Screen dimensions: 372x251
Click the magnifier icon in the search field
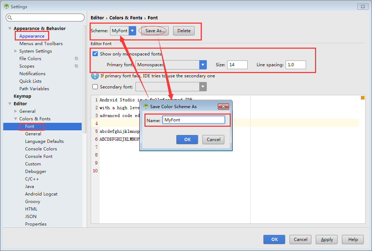click(10, 17)
